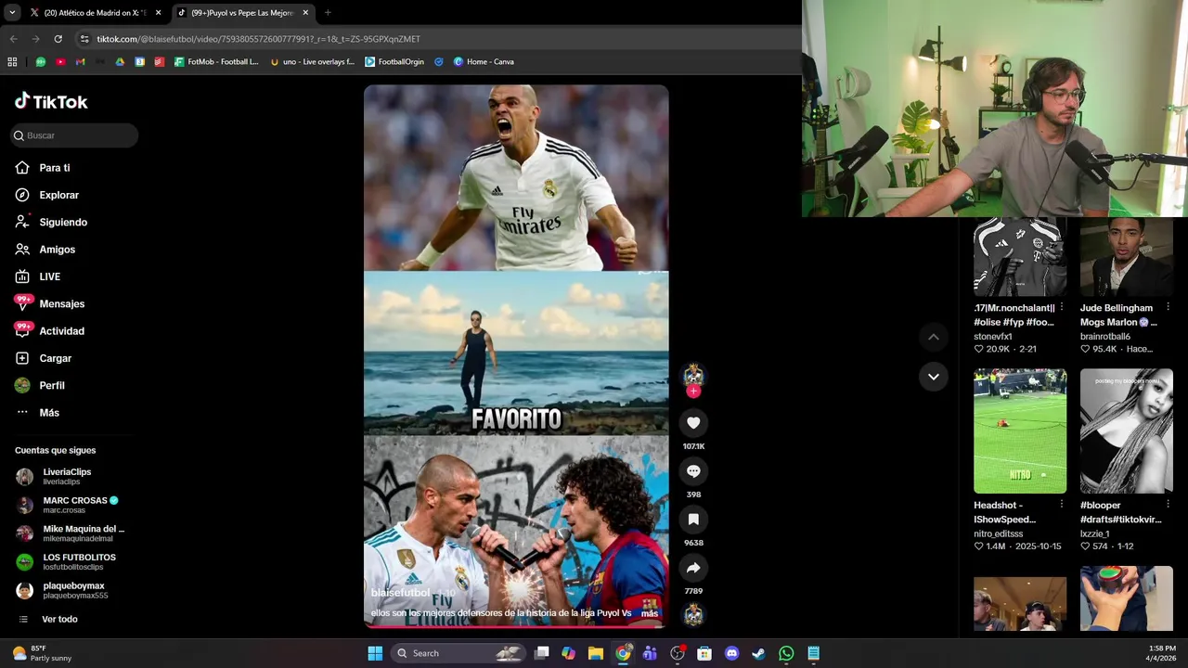Close the Atlético de Madrid X tab

coord(158,13)
